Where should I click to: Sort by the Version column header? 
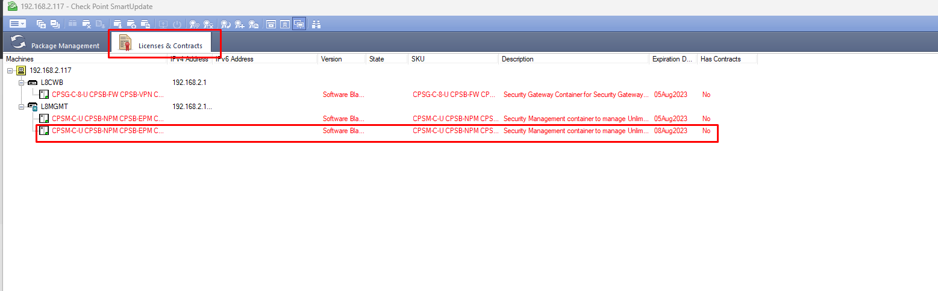[x=342, y=59]
